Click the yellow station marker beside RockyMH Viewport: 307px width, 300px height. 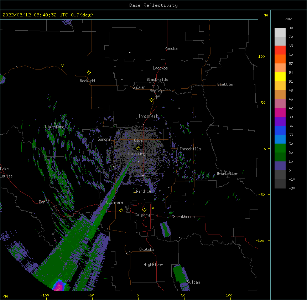[x=89, y=73]
